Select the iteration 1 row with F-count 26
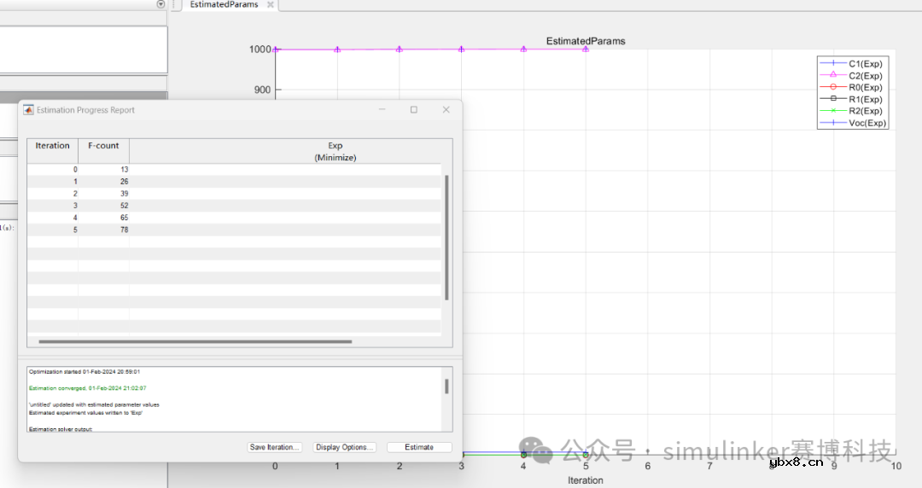This screenshot has width=922, height=488. click(x=234, y=182)
